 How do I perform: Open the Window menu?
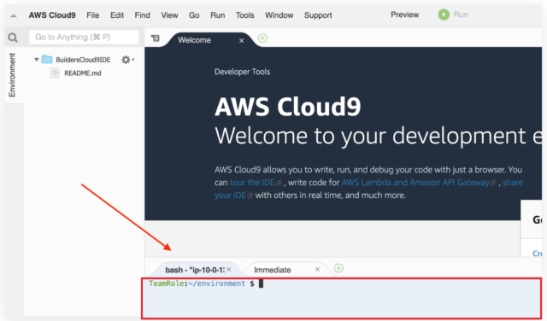point(279,15)
